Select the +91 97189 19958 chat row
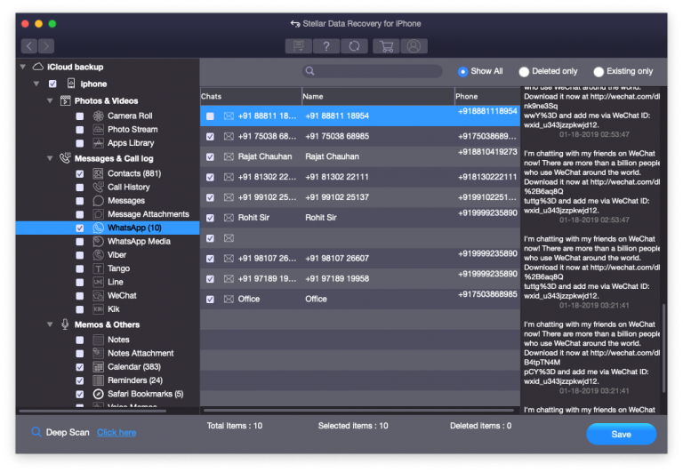 point(360,279)
